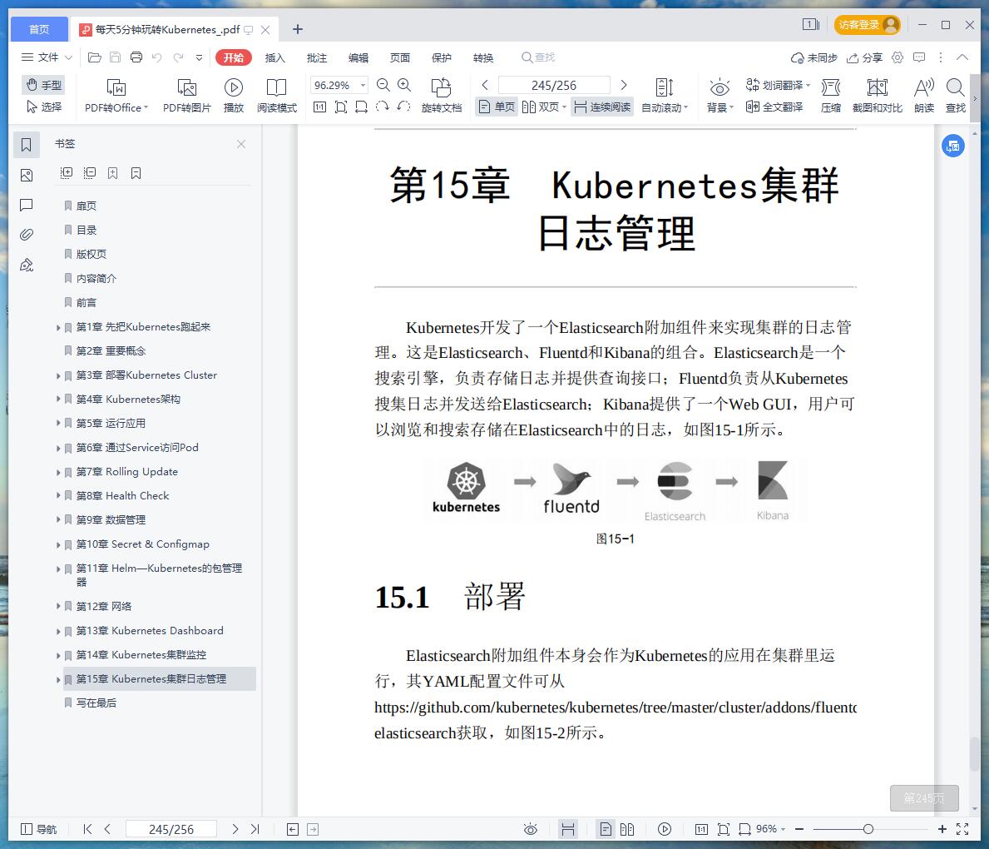Viewport: 989px width, 849px height.
Task: Click the Share button
Action: (x=864, y=57)
